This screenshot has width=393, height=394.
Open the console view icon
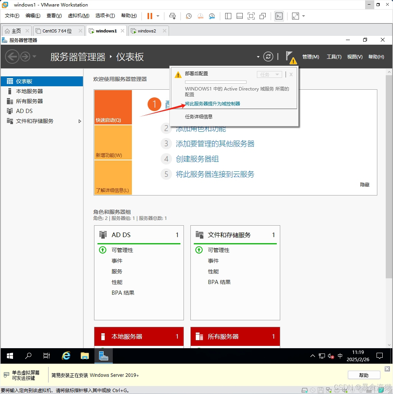(x=279, y=16)
